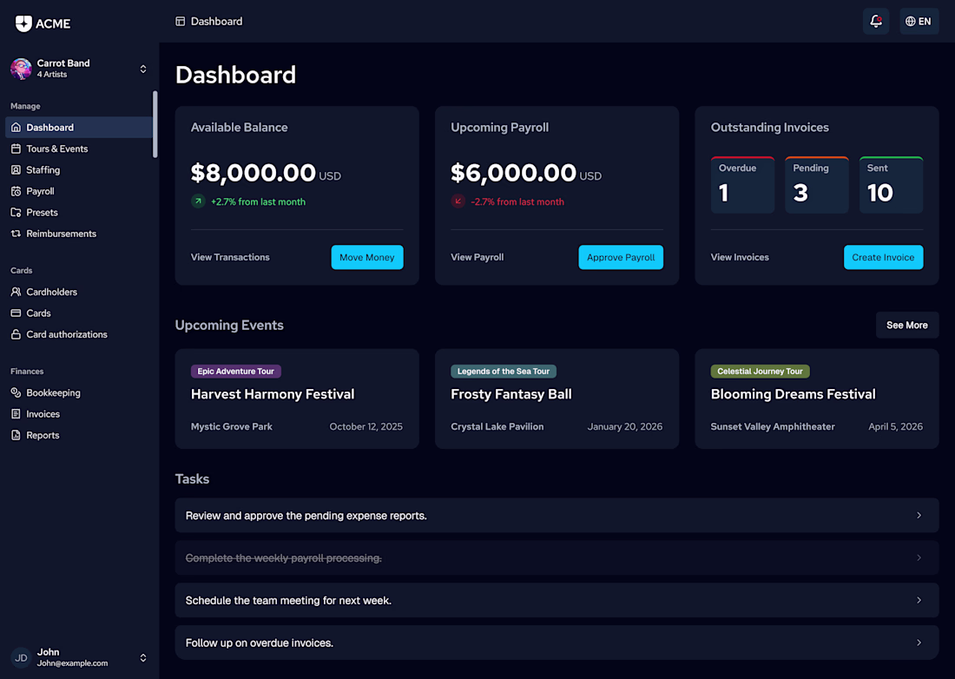This screenshot has height=679, width=955.
Task: Click the Approve Payroll button
Action: tap(621, 257)
